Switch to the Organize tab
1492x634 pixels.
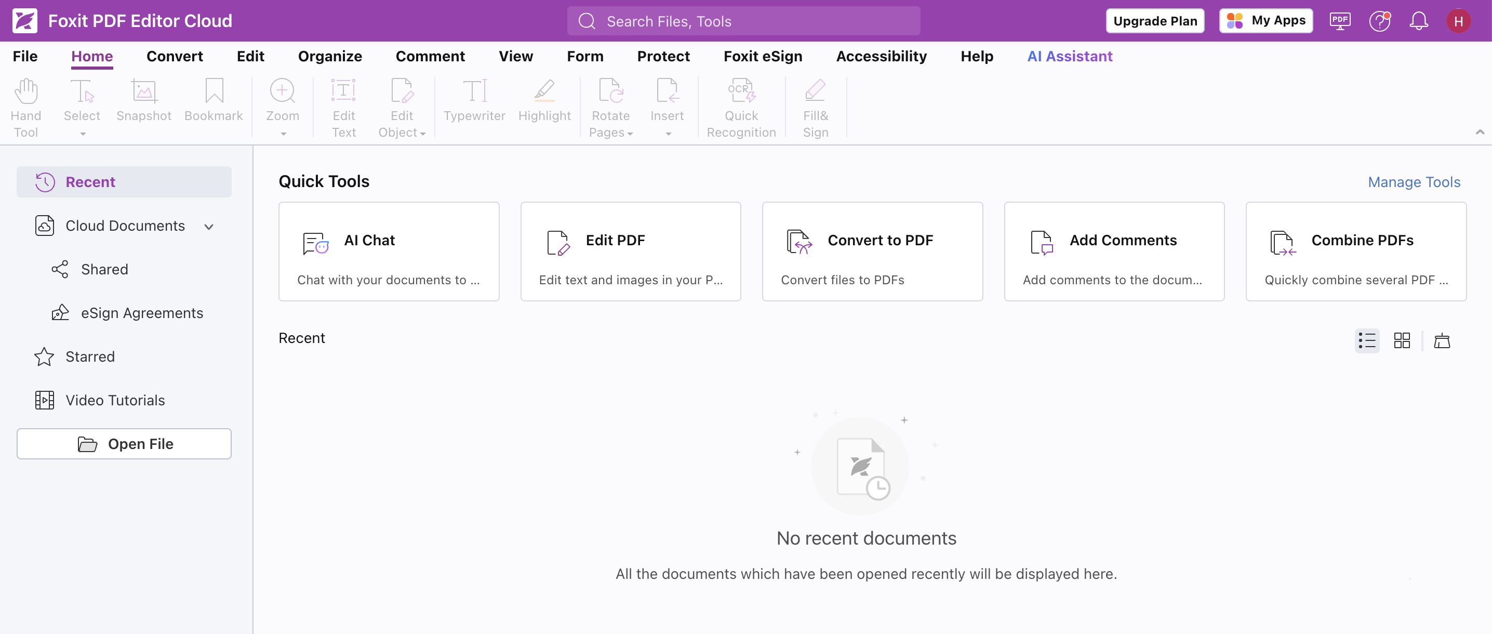(329, 56)
